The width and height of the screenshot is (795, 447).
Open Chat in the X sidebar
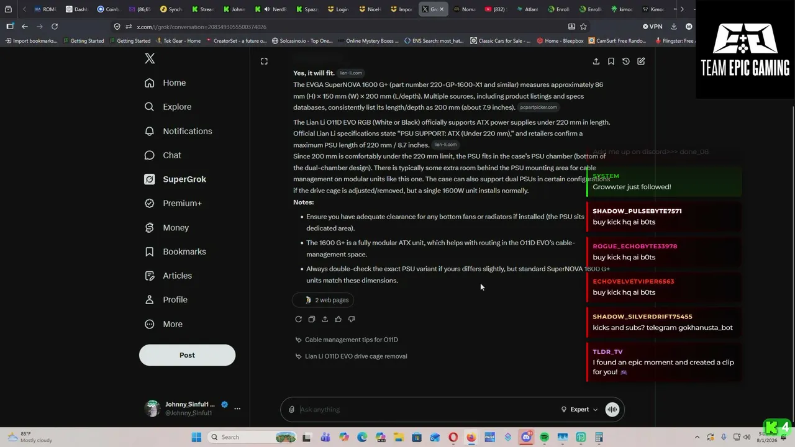163,155
